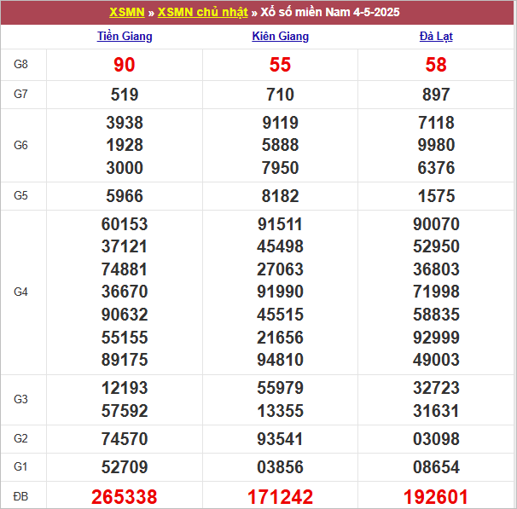Select the Kiên Giang column header link
The height and width of the screenshot is (509, 517).
click(x=280, y=37)
